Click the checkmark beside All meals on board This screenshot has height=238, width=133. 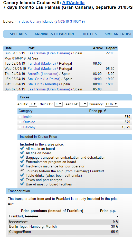pos(22,148)
